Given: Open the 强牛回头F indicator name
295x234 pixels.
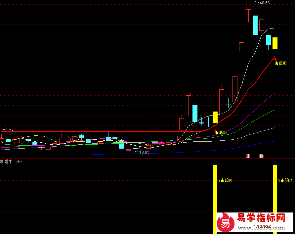Looking at the screenshot, I should [14, 162].
